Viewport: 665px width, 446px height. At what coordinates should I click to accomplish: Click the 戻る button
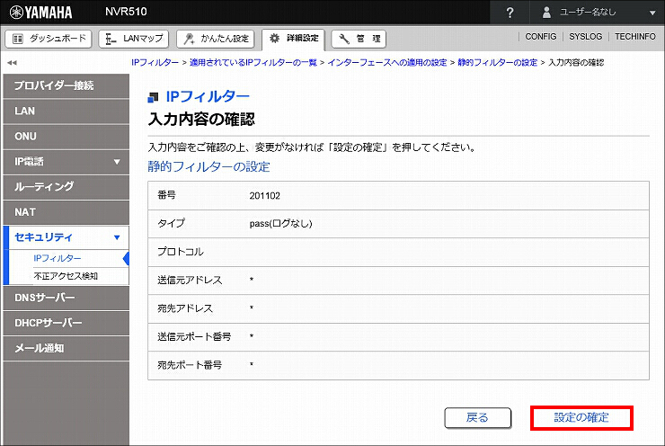[x=477, y=418]
